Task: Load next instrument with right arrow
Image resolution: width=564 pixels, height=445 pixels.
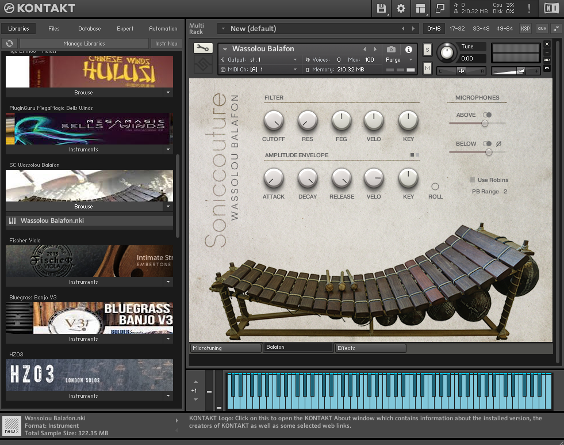Action: [x=375, y=49]
